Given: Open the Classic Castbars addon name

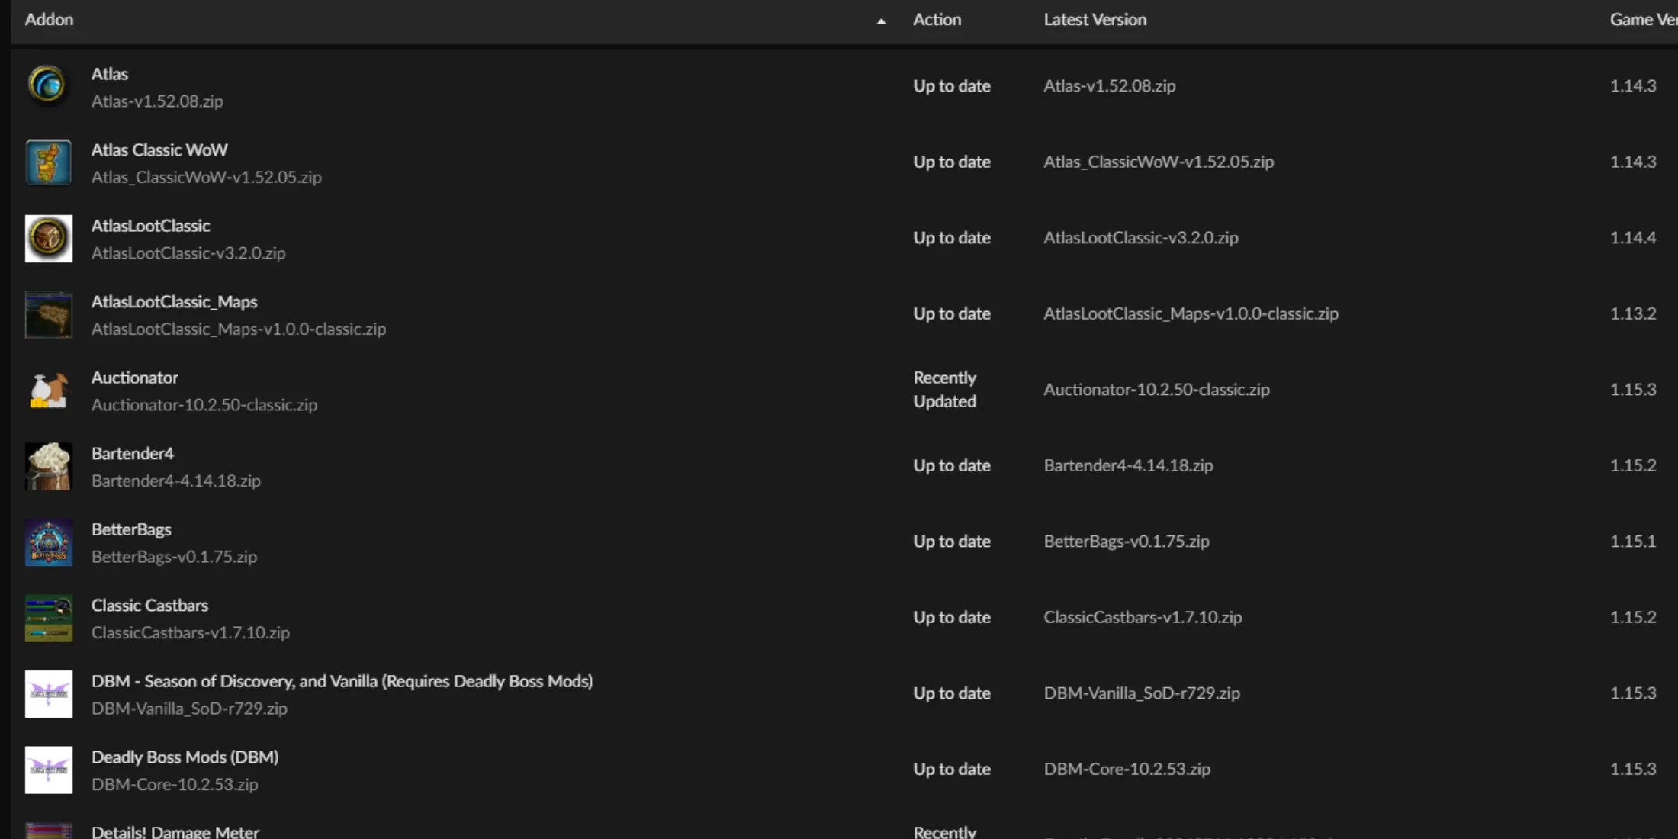Looking at the screenshot, I should [149, 606].
